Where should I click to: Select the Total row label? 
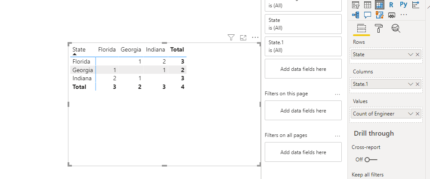79,87
